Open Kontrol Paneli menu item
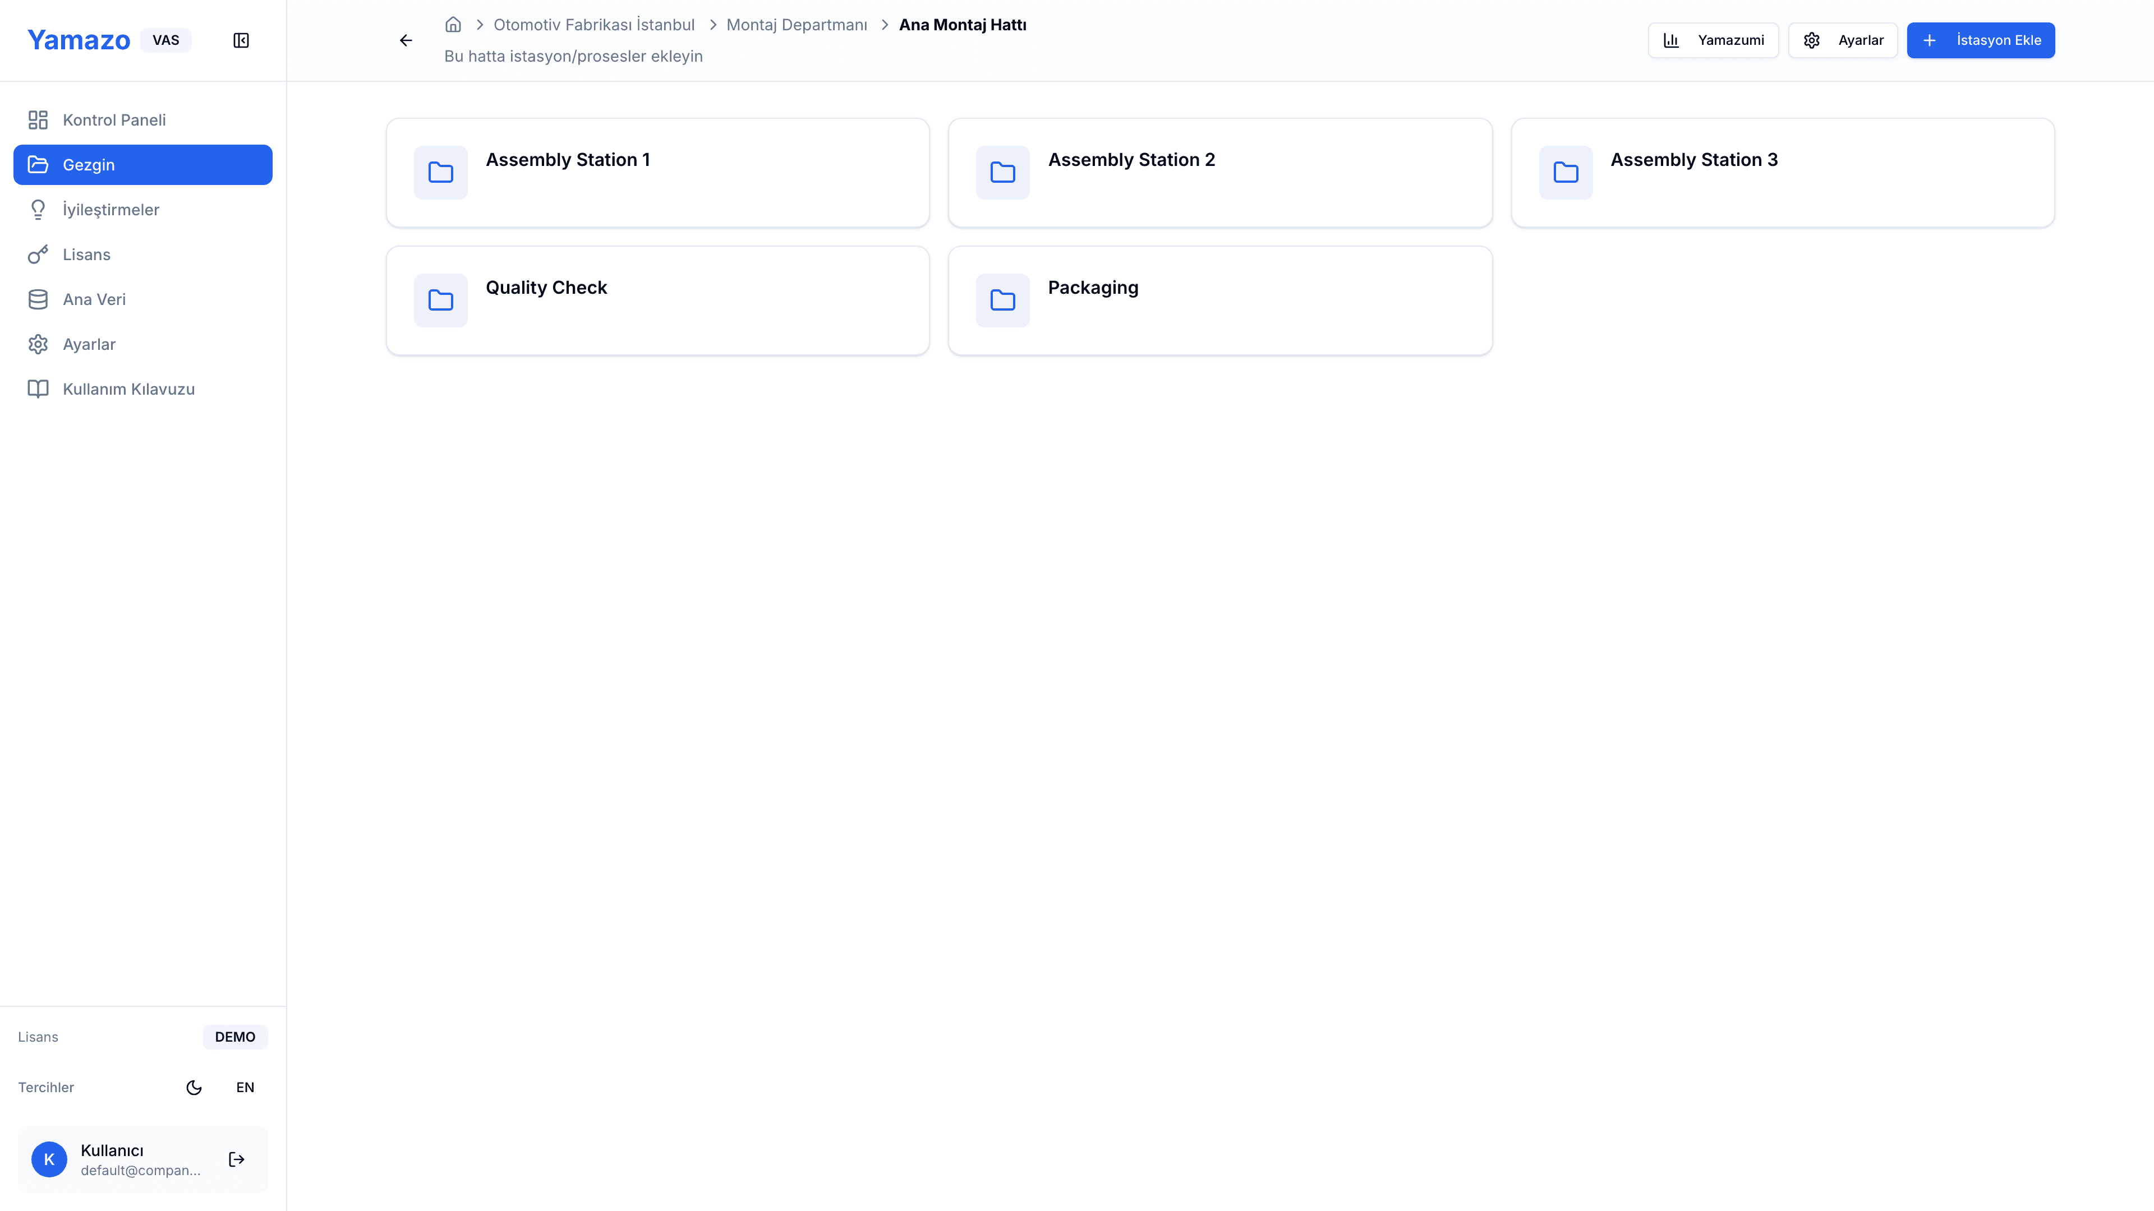The height and width of the screenshot is (1211, 2154). [x=114, y=119]
